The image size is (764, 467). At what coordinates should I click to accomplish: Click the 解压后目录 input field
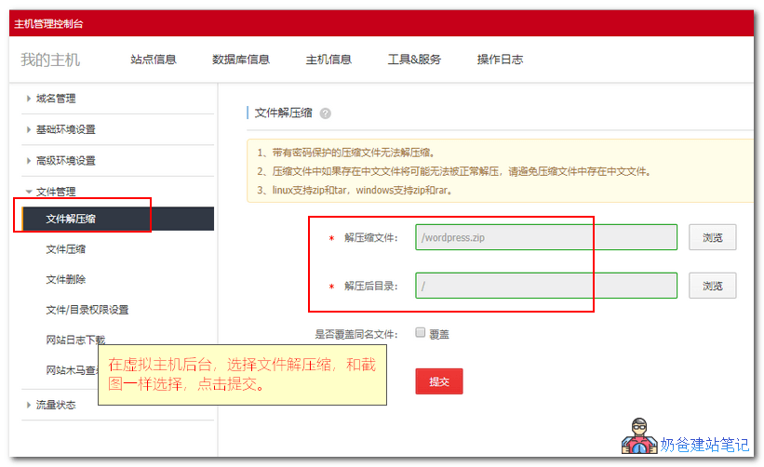[x=546, y=286]
